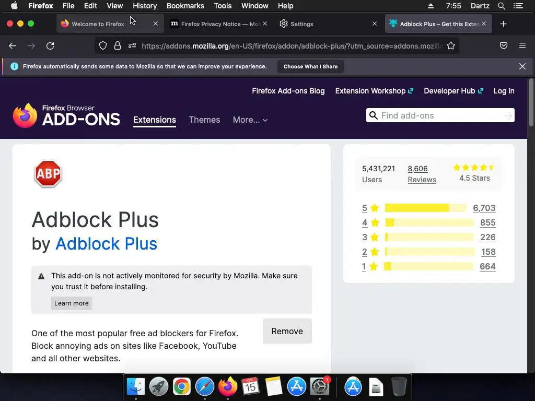Open the File menu
The height and width of the screenshot is (401, 535).
[68, 6]
